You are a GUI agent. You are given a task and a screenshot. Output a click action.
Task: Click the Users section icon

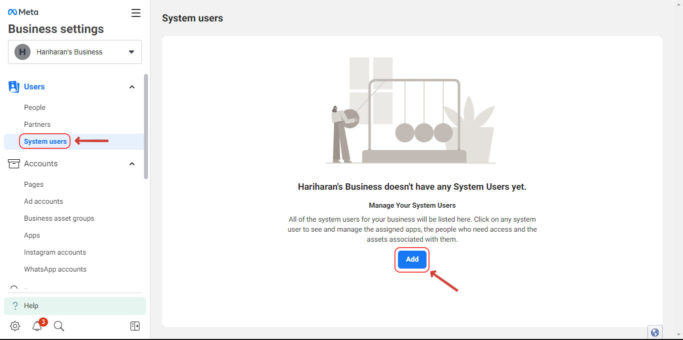click(14, 87)
